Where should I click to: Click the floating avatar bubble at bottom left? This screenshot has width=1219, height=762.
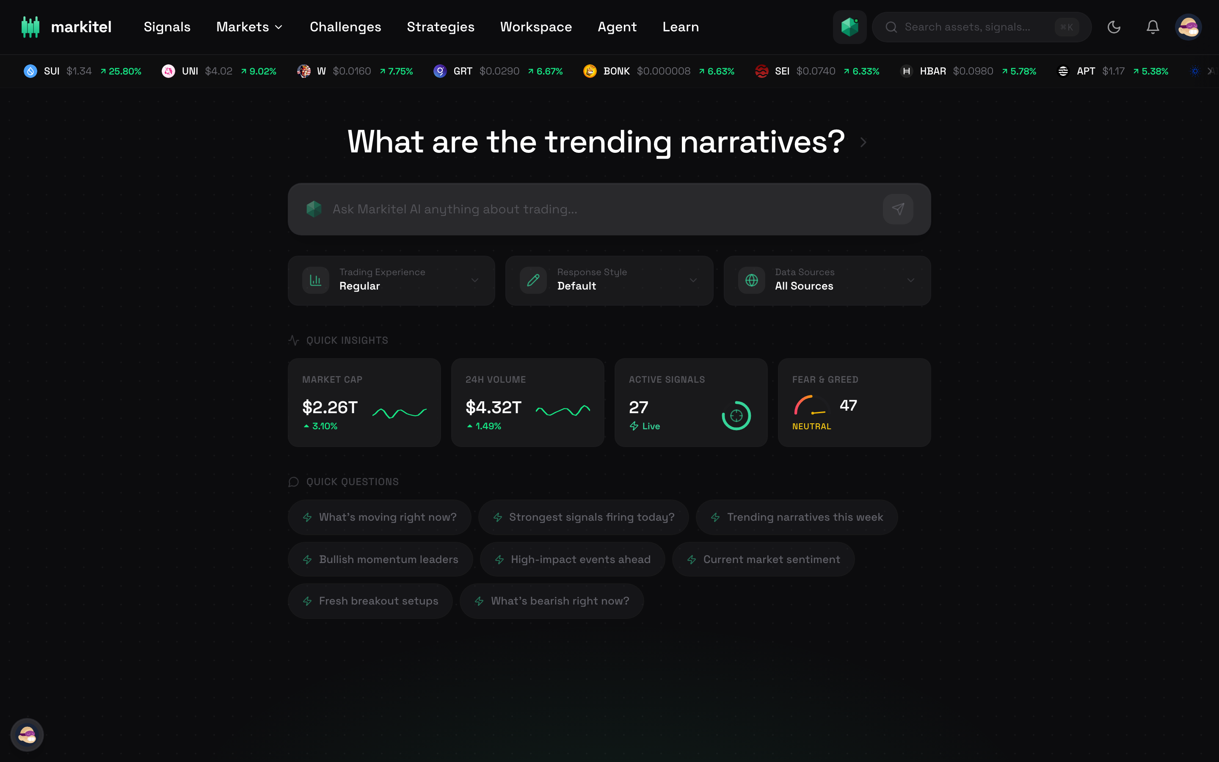pyautogui.click(x=27, y=735)
